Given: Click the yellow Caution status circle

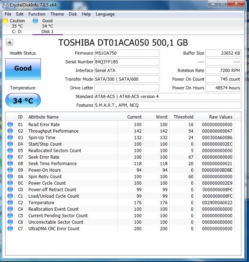Looking at the screenshot, I should pyautogui.click(x=5, y=21).
